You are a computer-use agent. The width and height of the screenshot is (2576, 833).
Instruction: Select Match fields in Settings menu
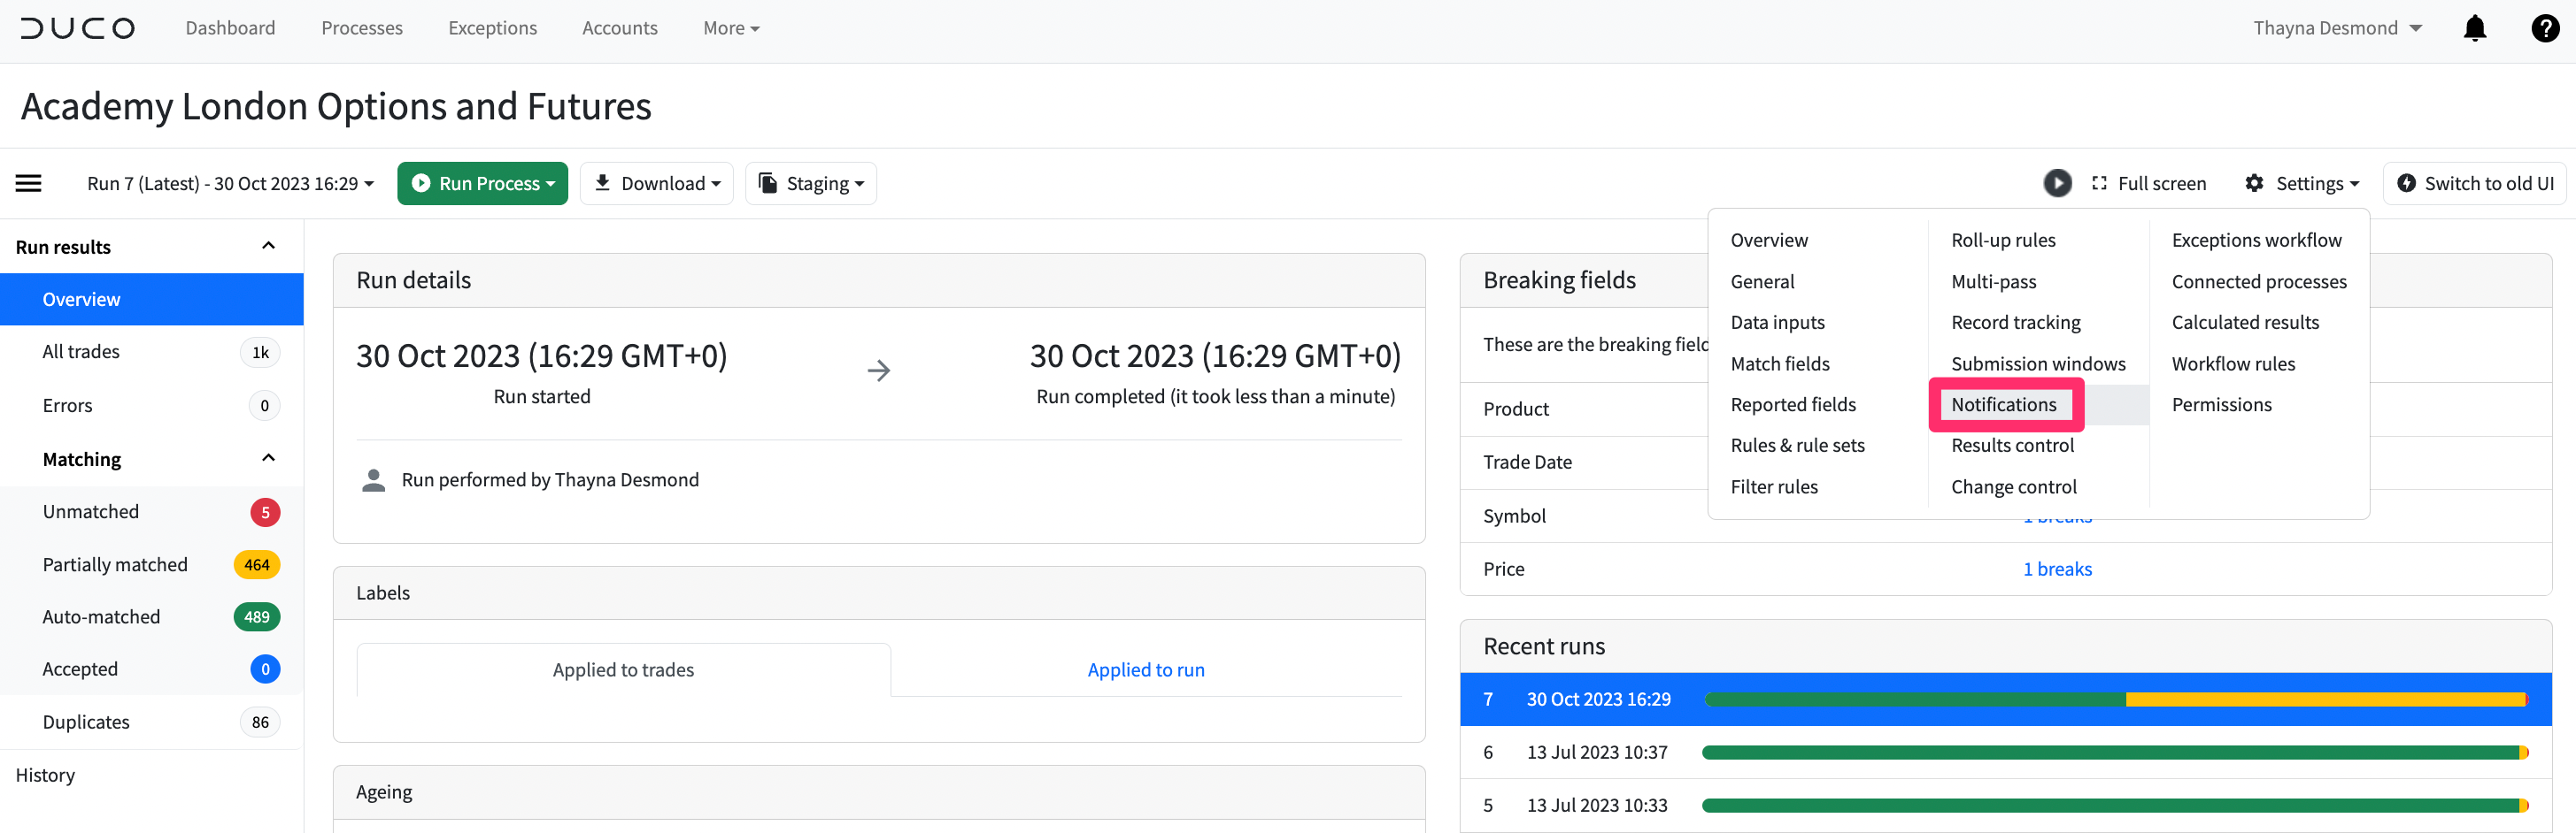click(1780, 363)
